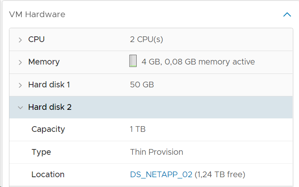This screenshot has width=299, height=187.
Task: Click the Location row label
Action: [48, 174]
